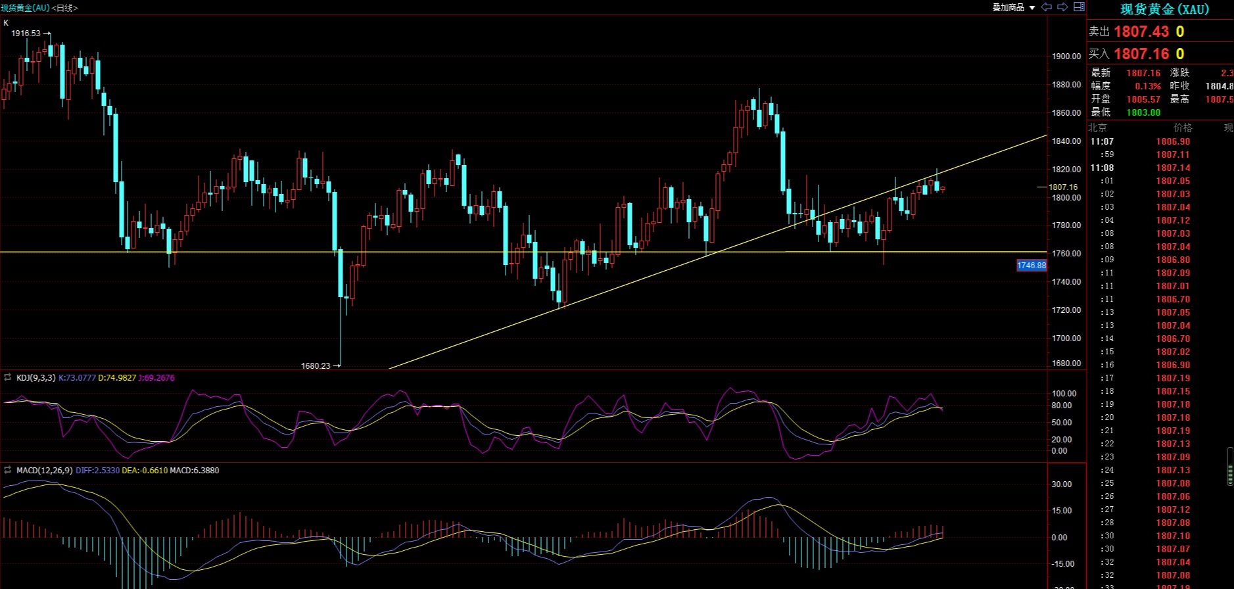The width and height of the screenshot is (1234, 589).
Task: Click the D:74.9827 value
Action: coord(117,378)
